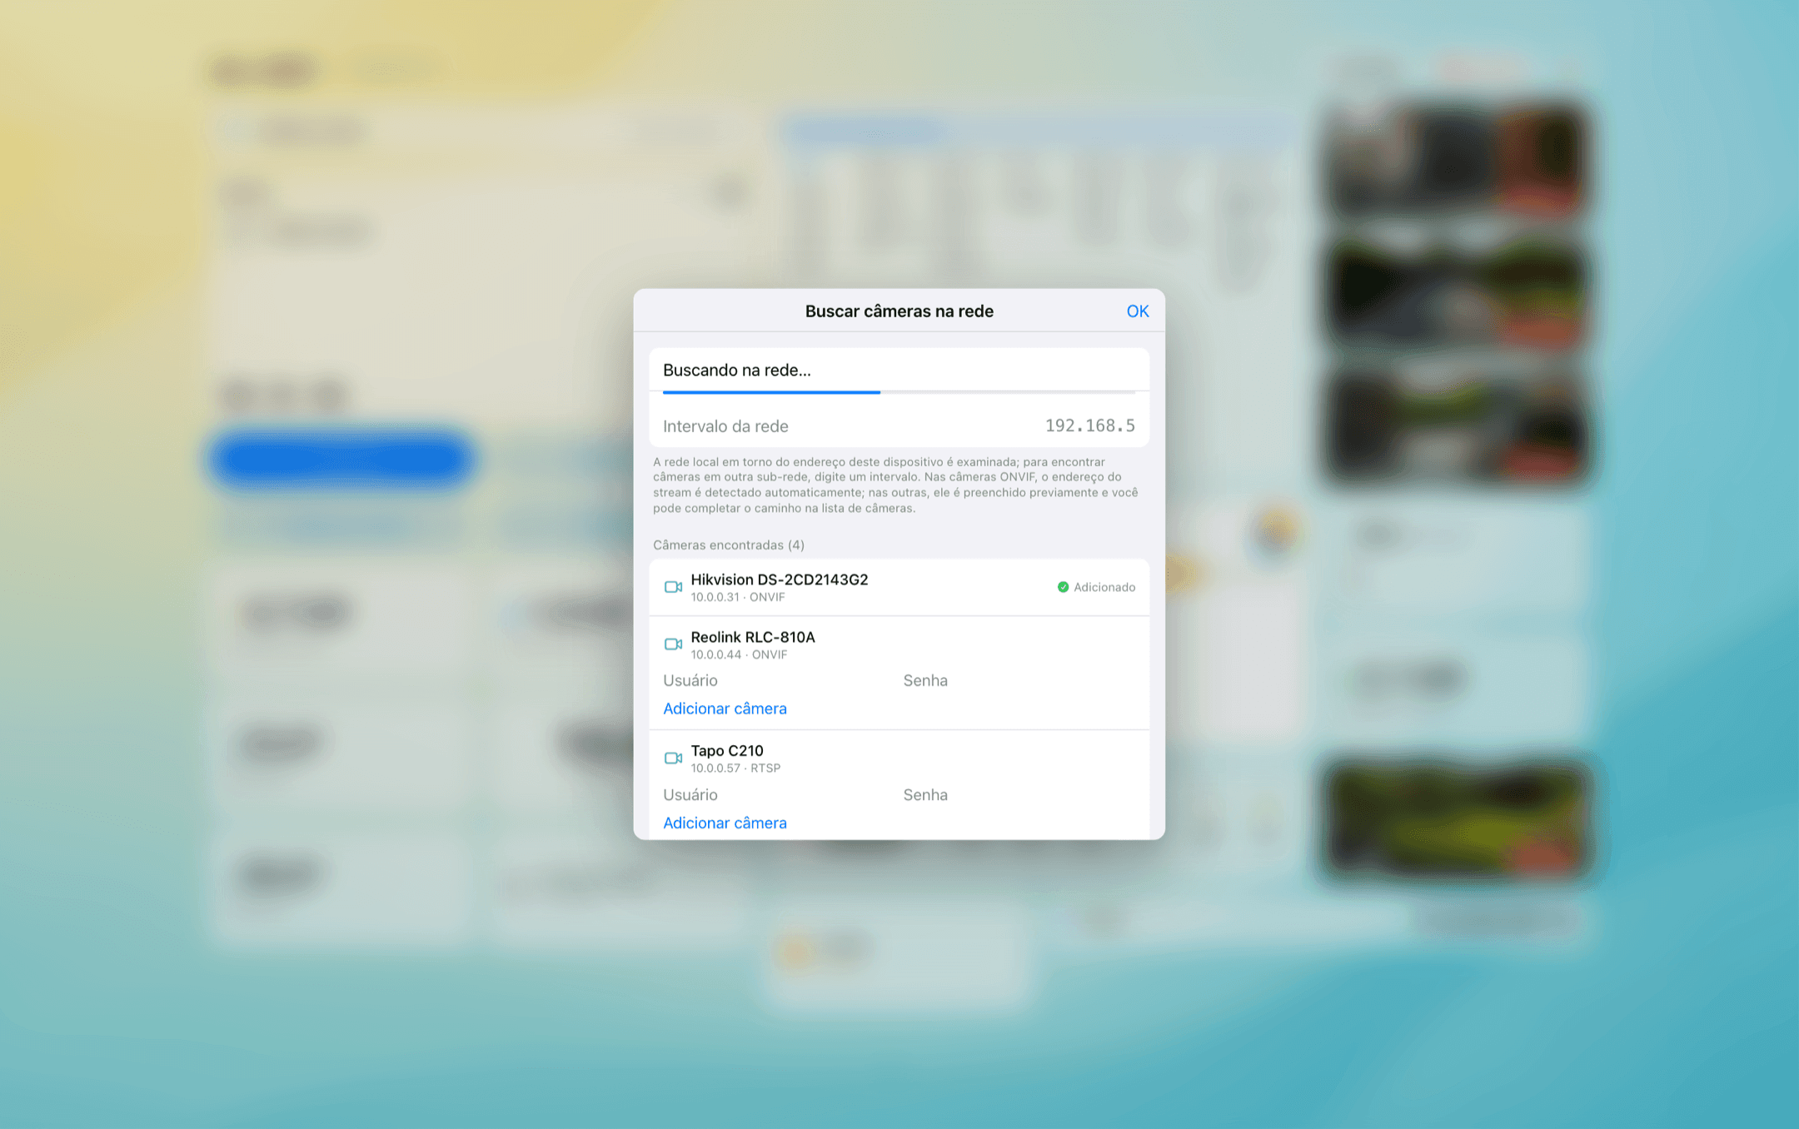Select the Hikvision DS-2CD2143G2 row title
Image resolution: width=1799 pixels, height=1129 pixels.
pyautogui.click(x=779, y=579)
